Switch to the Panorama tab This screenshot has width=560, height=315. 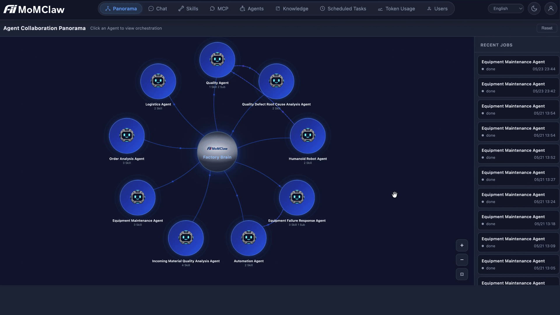pos(121,8)
